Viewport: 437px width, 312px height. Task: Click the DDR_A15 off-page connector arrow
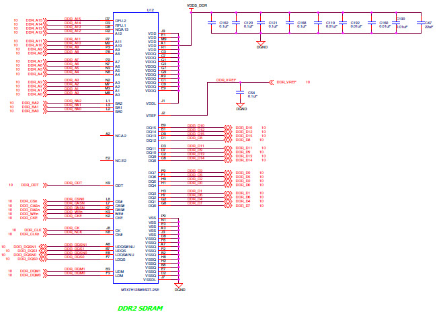[45, 20]
